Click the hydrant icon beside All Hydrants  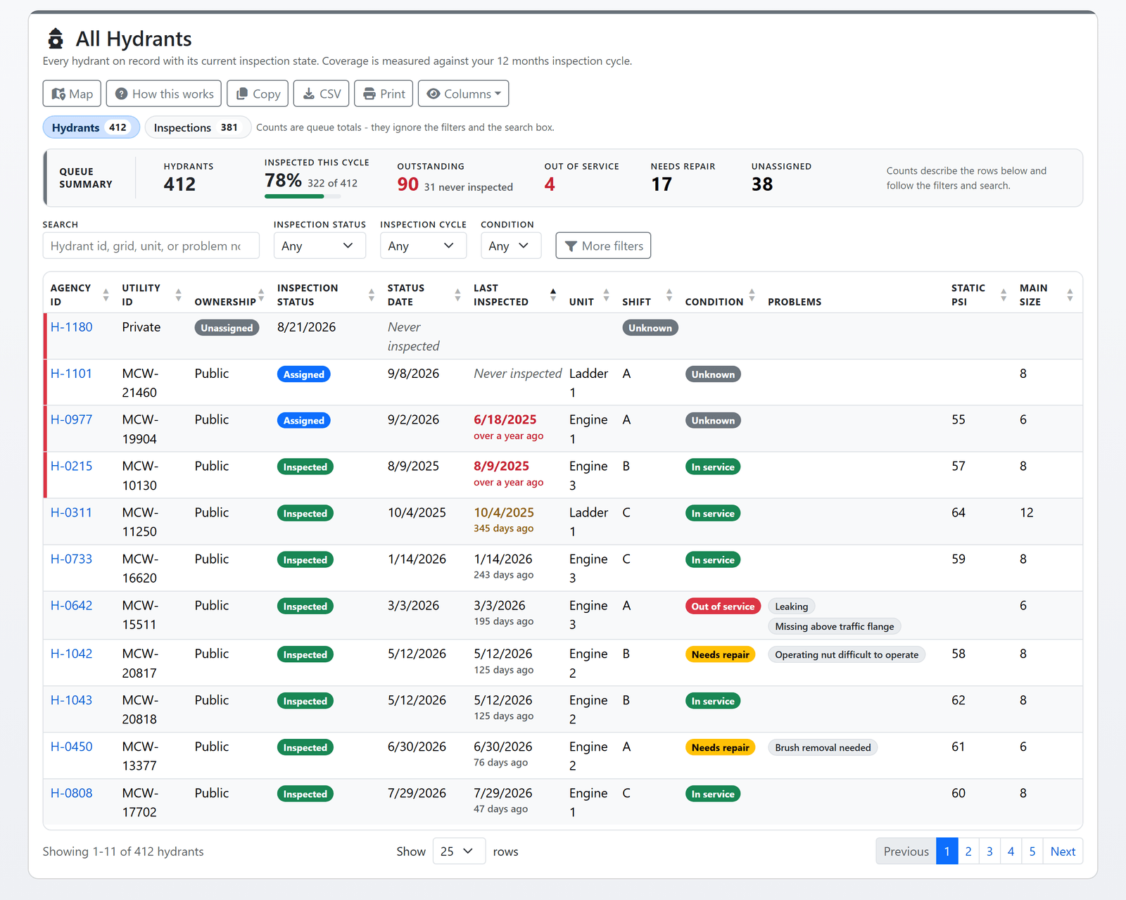56,39
